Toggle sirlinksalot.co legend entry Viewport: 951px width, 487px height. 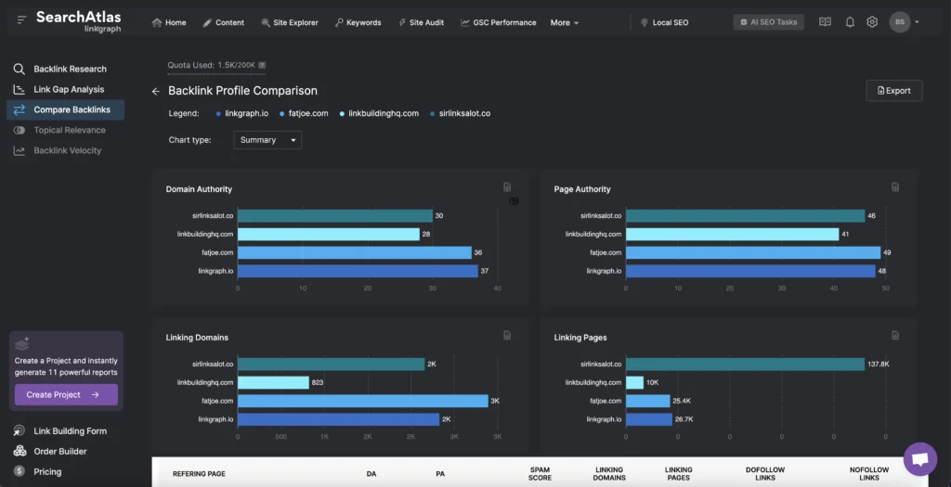pos(460,113)
